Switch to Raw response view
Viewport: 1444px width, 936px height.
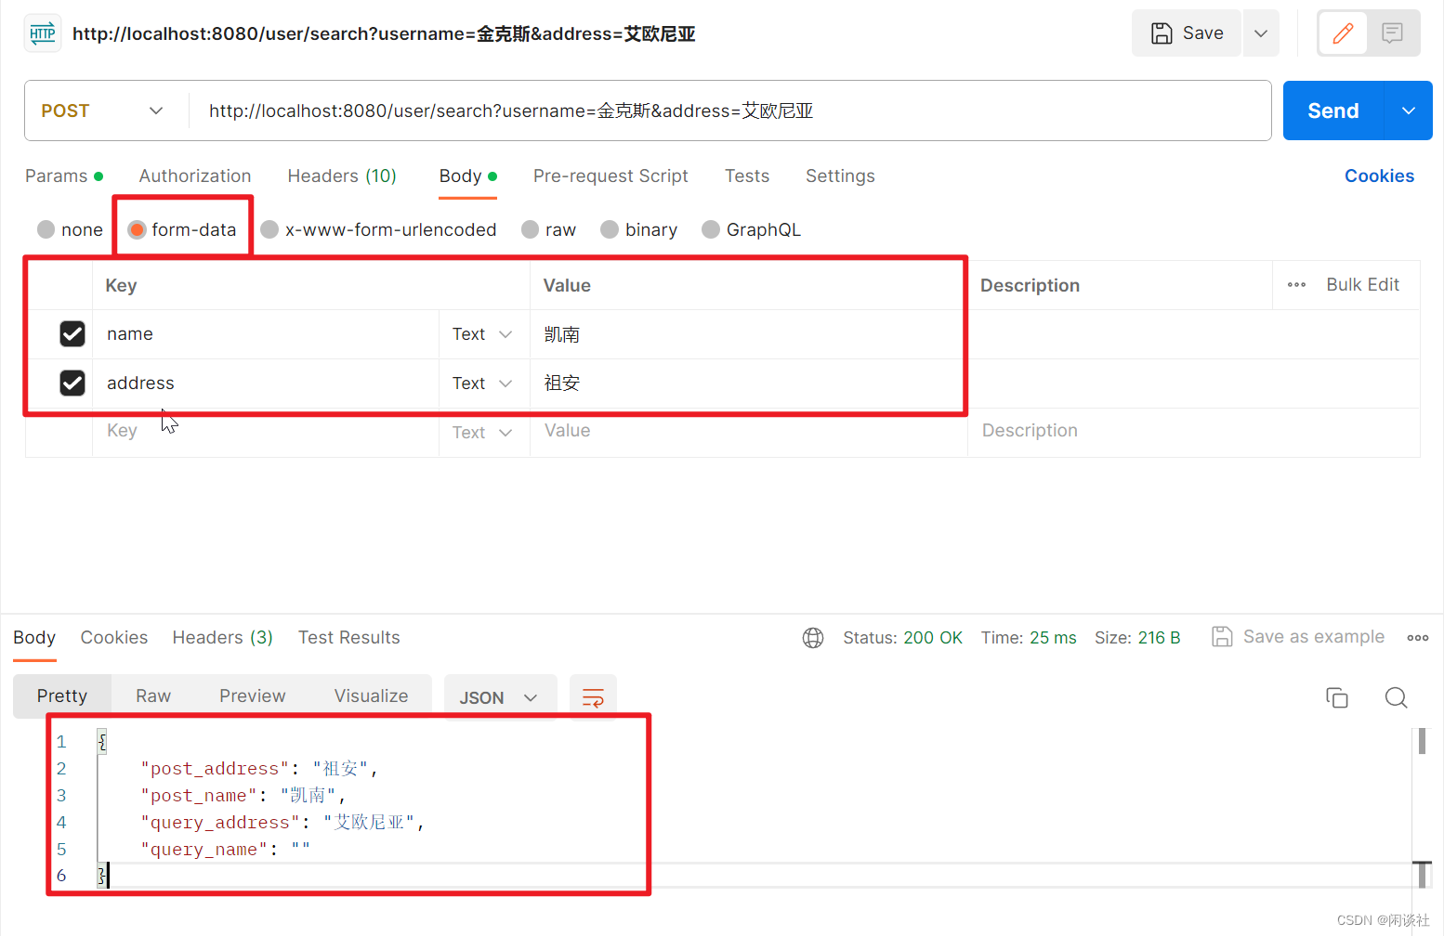pos(153,695)
